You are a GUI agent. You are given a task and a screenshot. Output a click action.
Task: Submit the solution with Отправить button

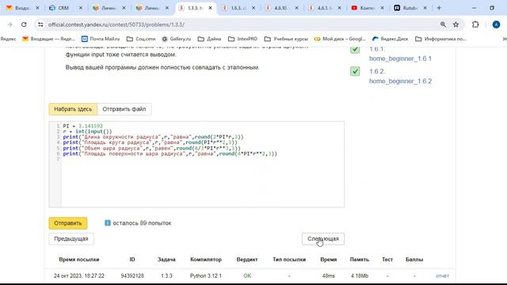click(x=68, y=223)
